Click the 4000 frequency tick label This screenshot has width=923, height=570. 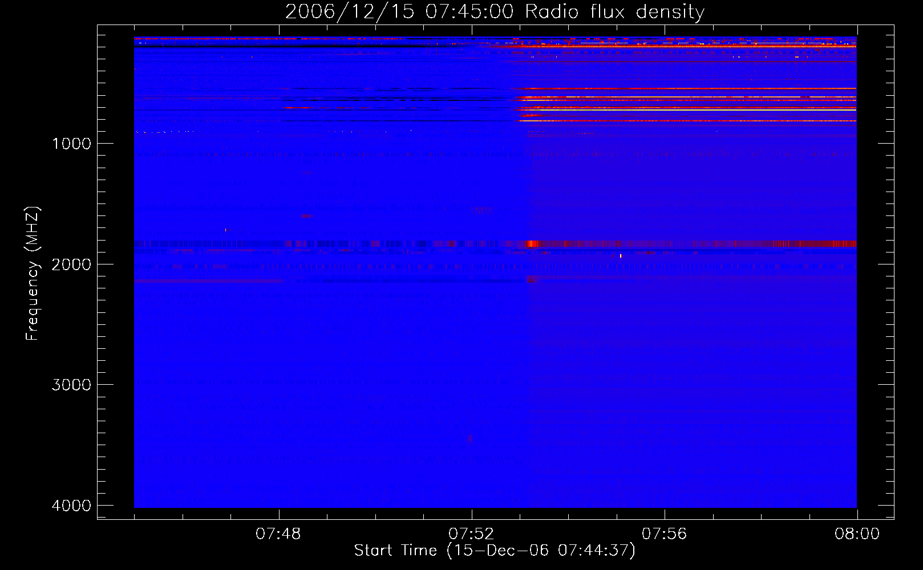point(71,506)
